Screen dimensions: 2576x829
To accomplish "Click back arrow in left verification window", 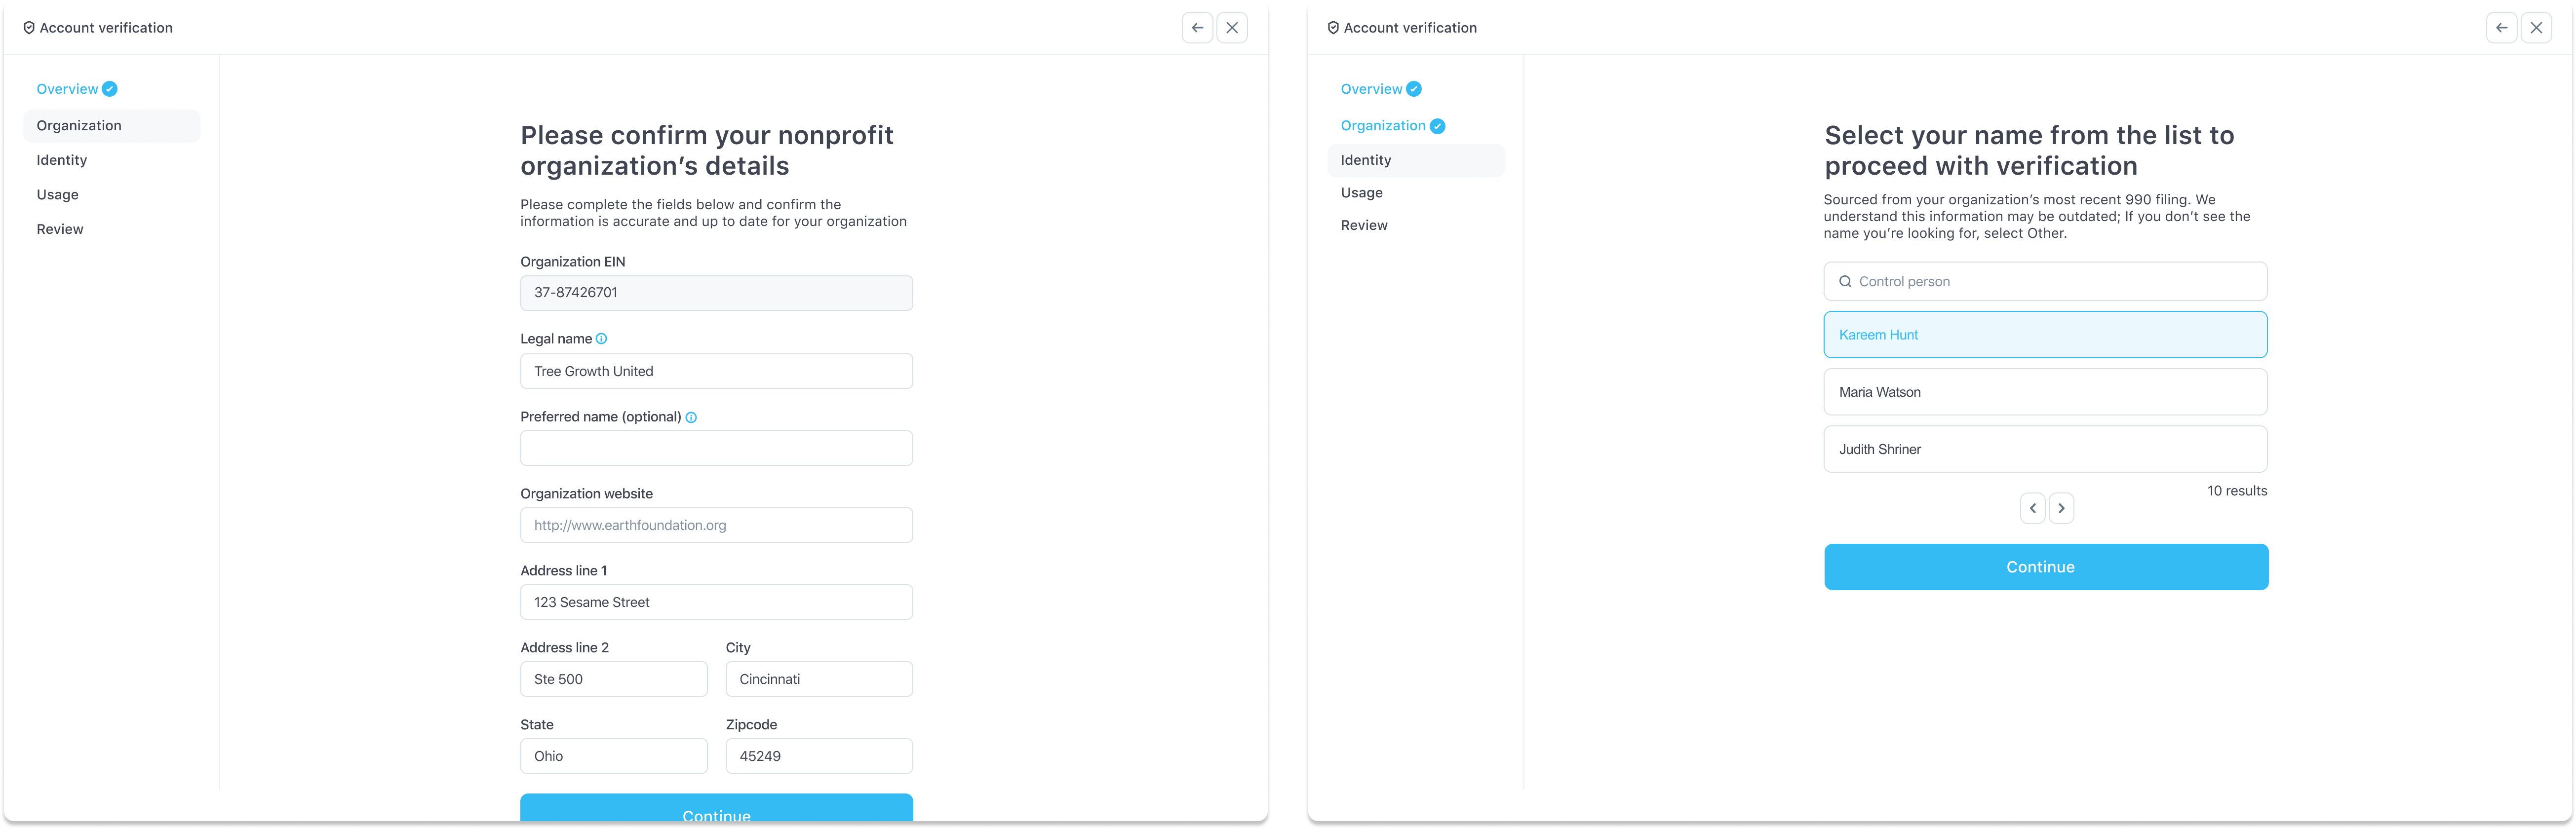I will pos(1197,28).
